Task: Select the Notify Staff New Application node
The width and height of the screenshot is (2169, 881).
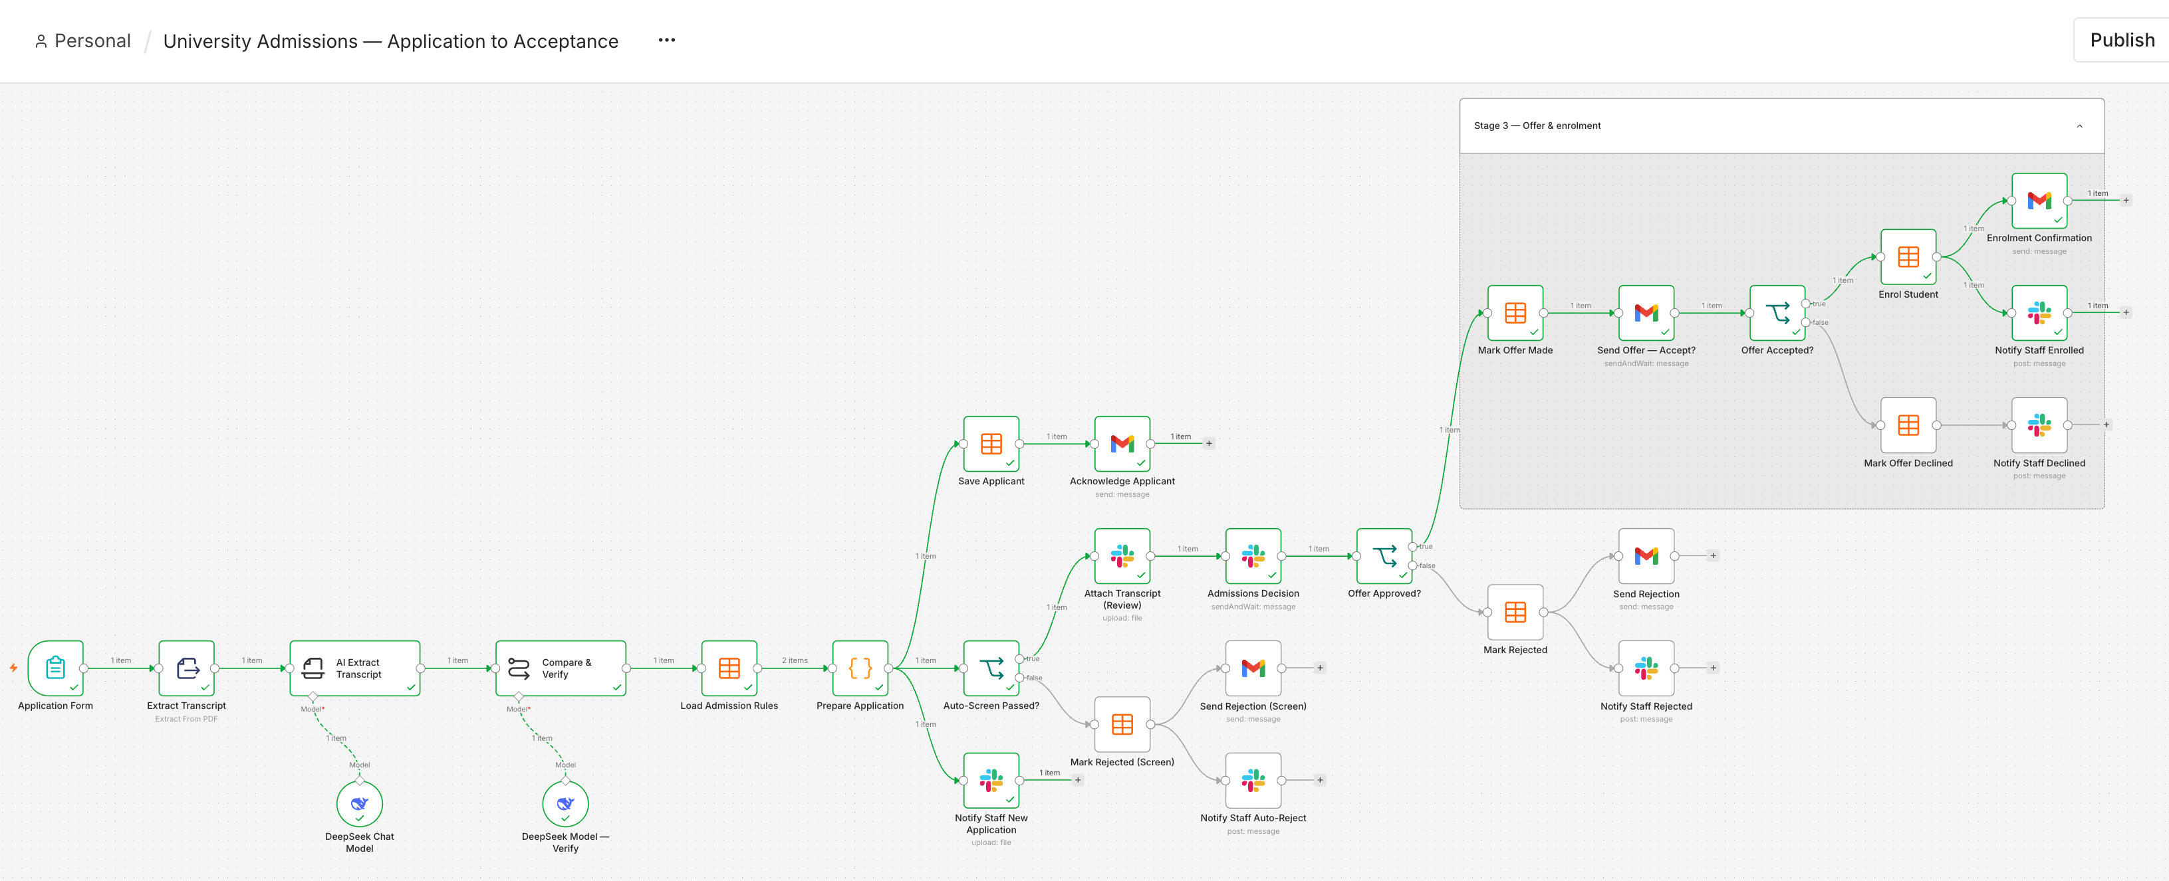Action: [991, 780]
